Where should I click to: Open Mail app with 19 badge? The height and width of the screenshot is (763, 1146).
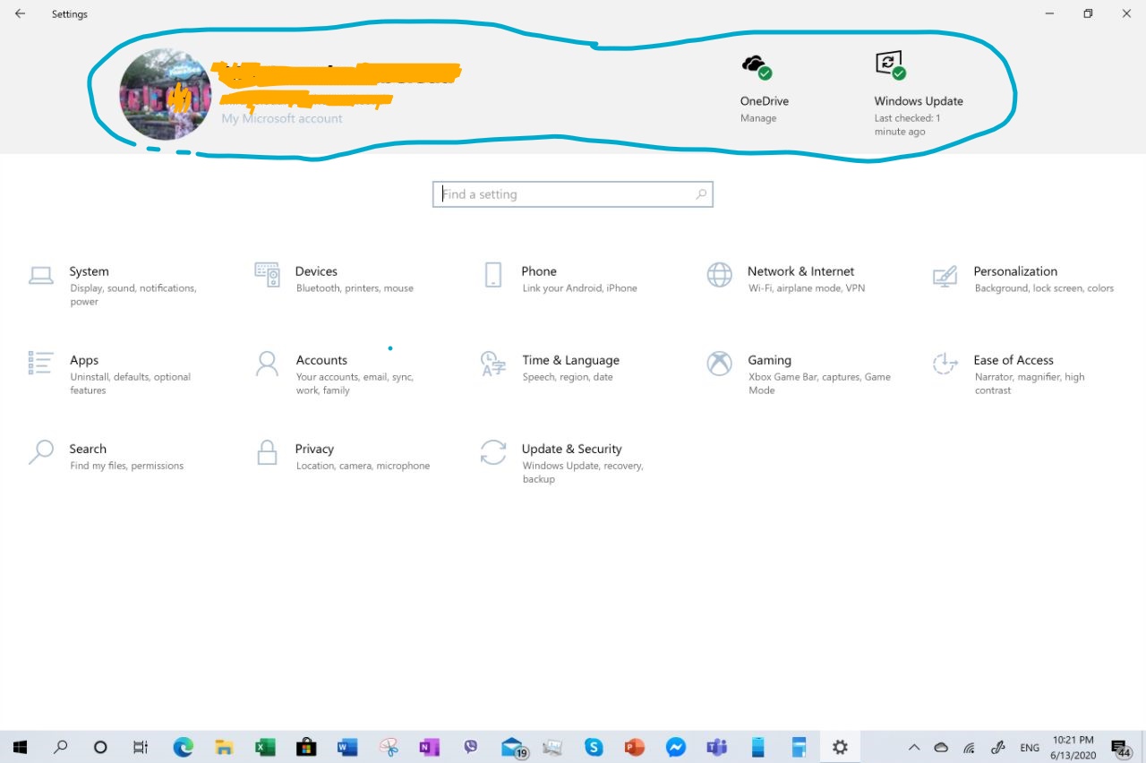[513, 748]
